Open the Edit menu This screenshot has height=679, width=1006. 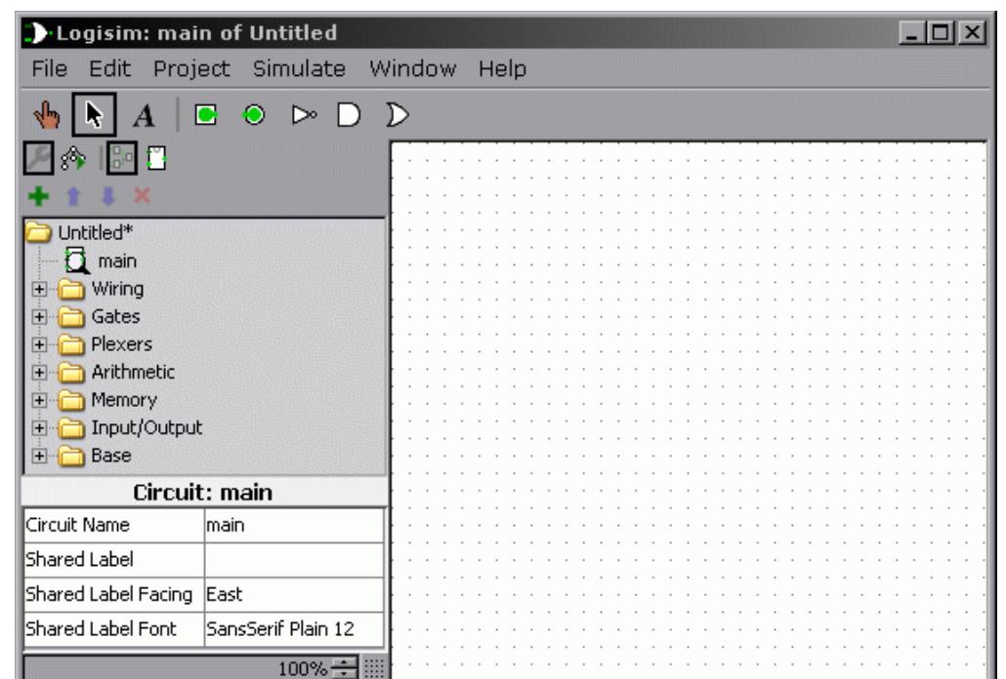coord(109,68)
